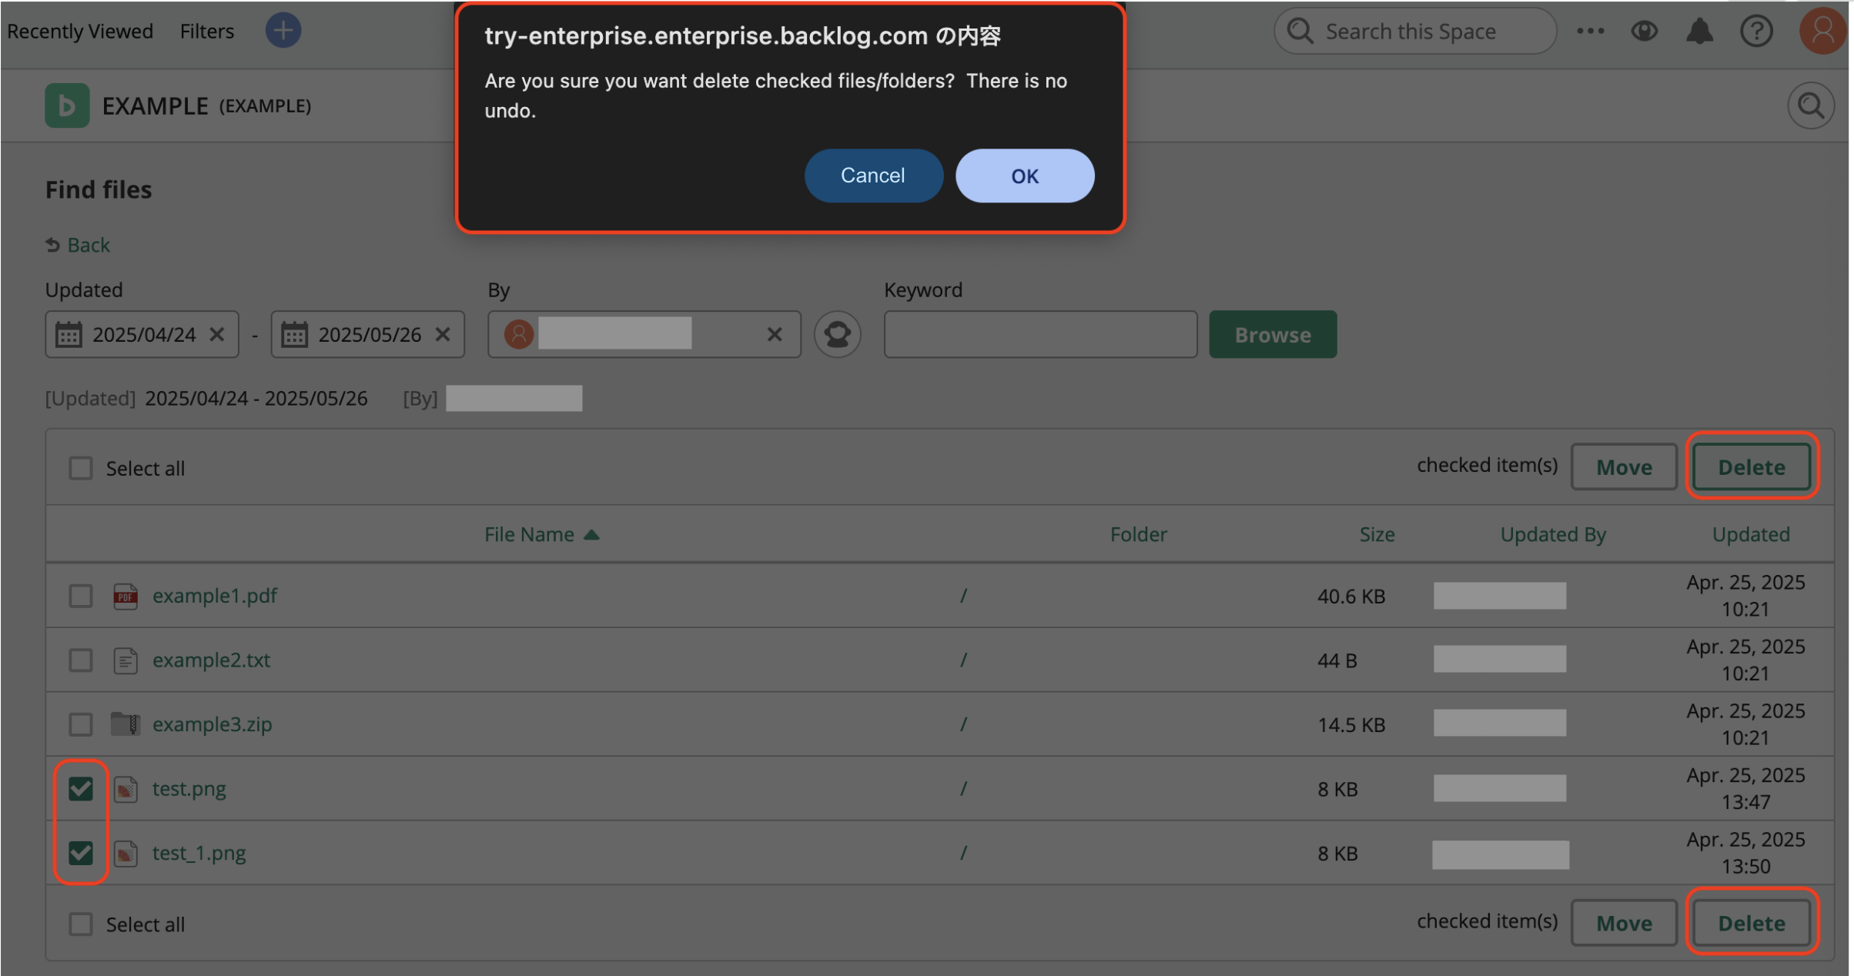Open the example3.zip file link
Image resolution: width=1854 pixels, height=976 pixels.
212,724
